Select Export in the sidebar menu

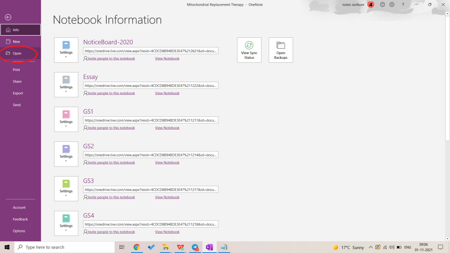pyautogui.click(x=18, y=93)
